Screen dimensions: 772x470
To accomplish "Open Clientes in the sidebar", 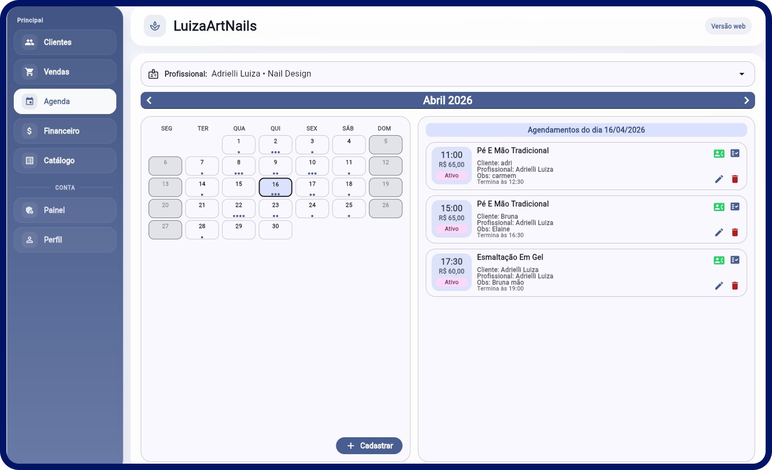I will [65, 42].
